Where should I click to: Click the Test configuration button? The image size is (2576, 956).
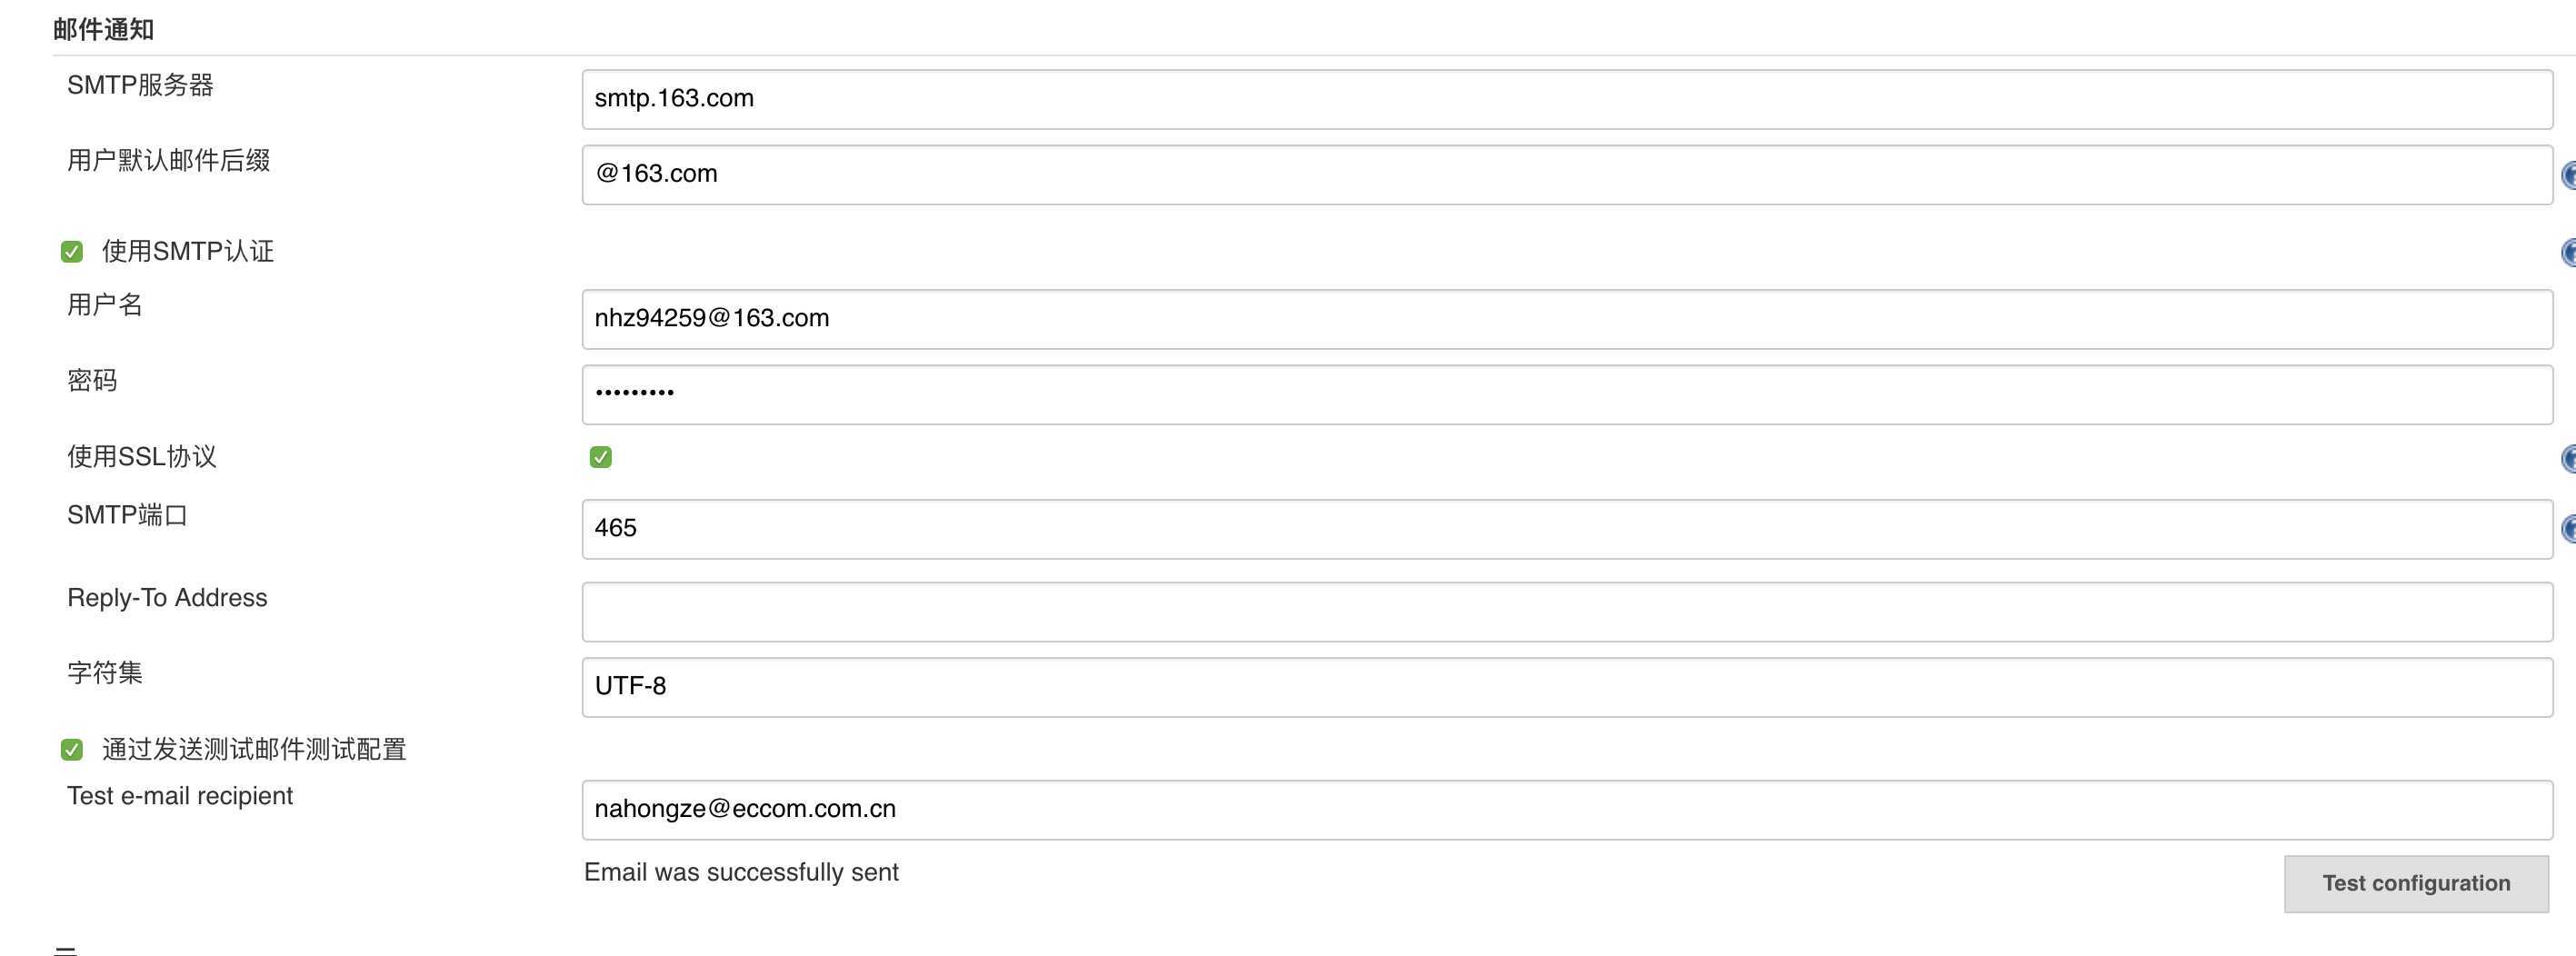pyautogui.click(x=2416, y=884)
